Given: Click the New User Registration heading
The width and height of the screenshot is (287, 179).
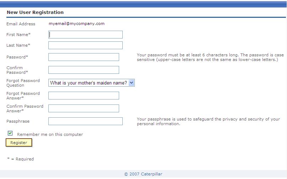Looking at the screenshot, I should pyautogui.click(x=35, y=12).
